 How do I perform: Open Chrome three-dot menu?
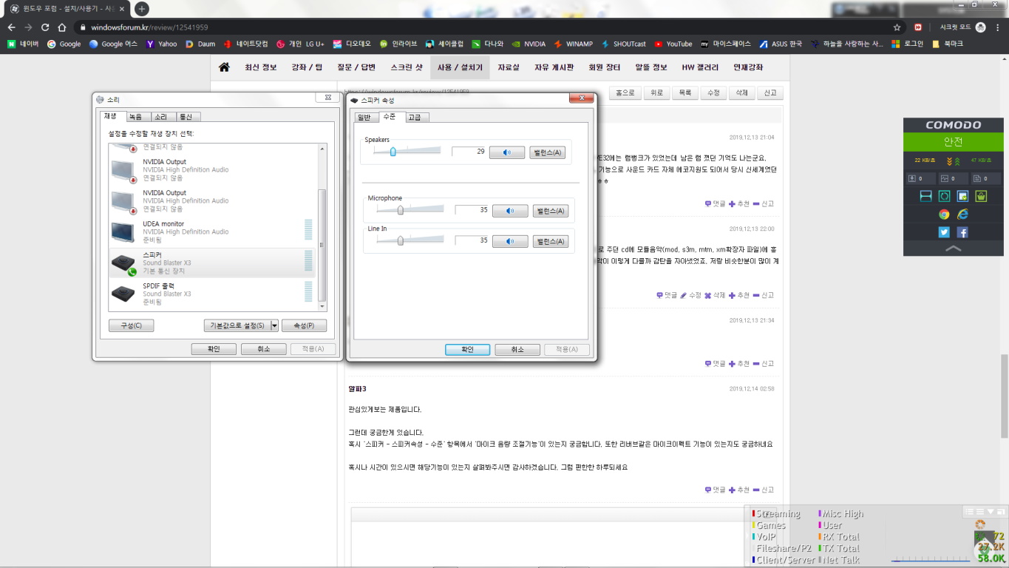(x=998, y=27)
